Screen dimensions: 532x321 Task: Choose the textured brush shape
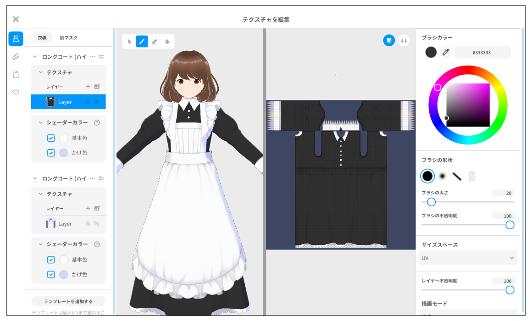pos(471,176)
